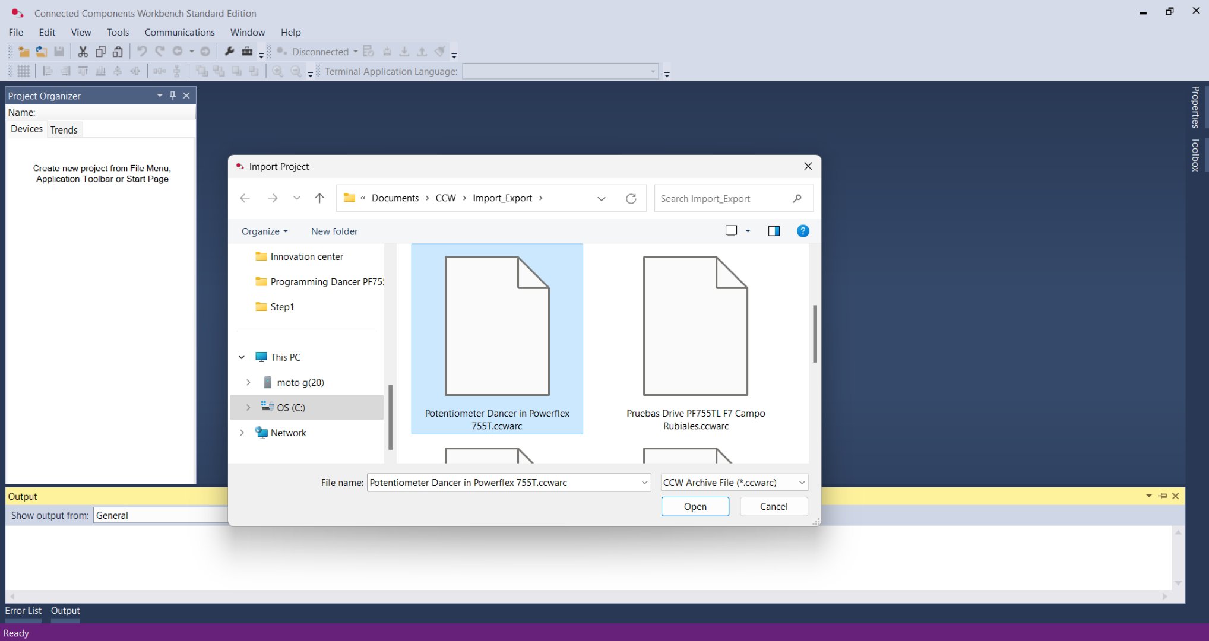Click the Open button in dialog
Viewport: 1209px width, 641px height.
[x=695, y=506]
